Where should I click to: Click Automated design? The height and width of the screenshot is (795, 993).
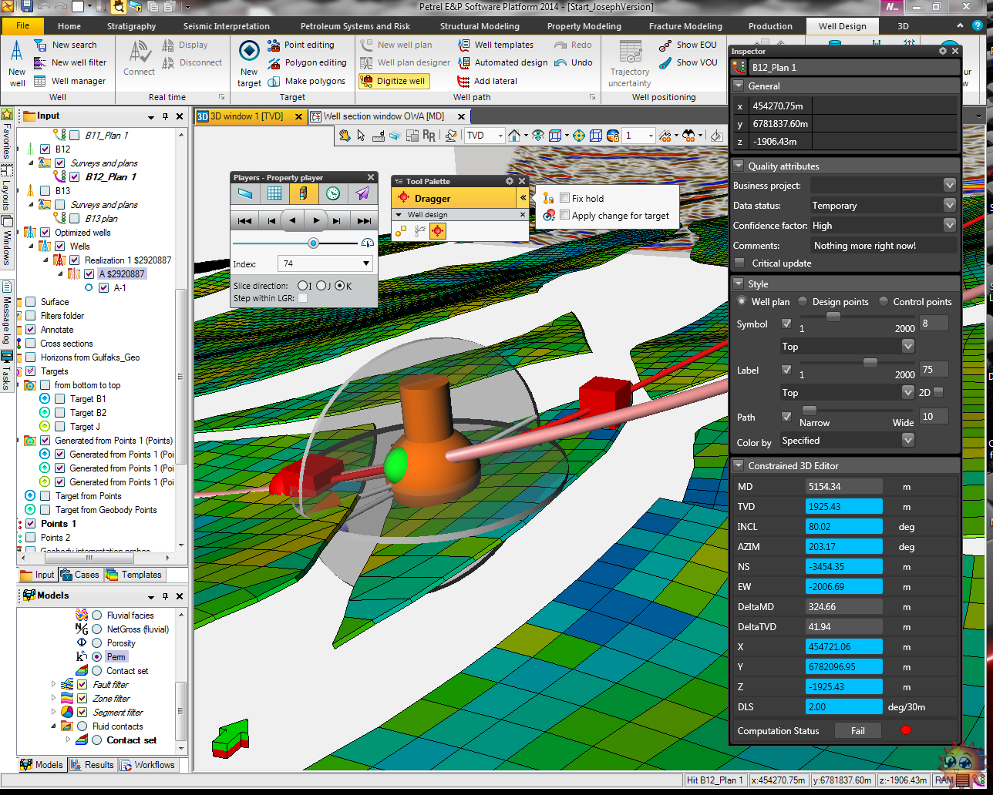pos(503,62)
